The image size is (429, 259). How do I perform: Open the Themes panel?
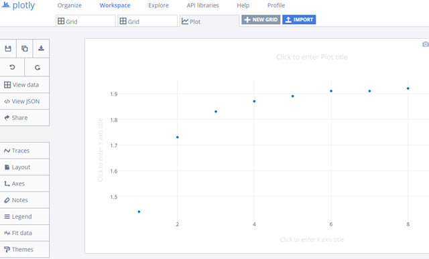click(25, 250)
